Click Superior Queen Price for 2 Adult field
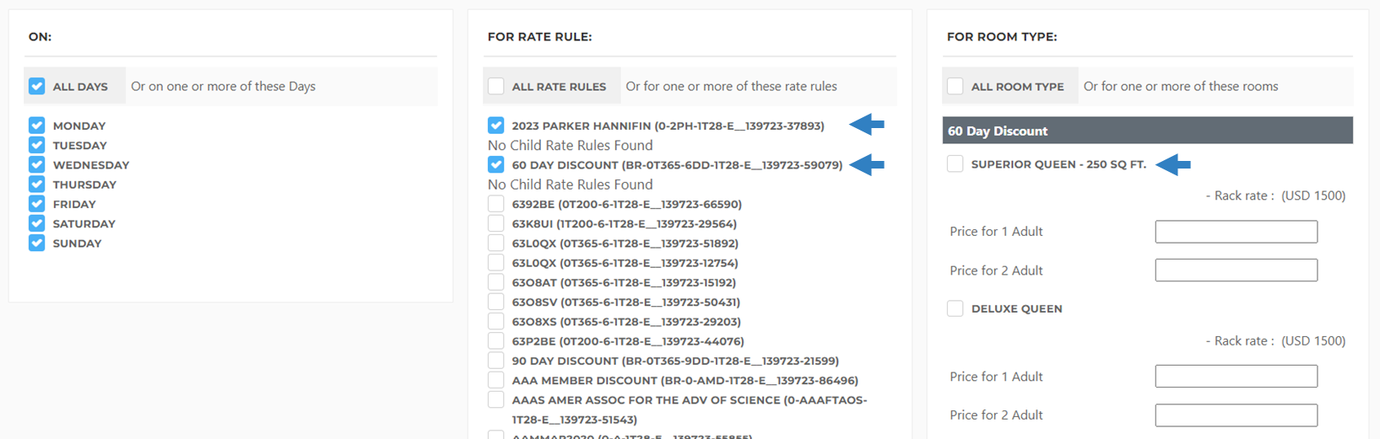1380x439 pixels. point(1236,270)
